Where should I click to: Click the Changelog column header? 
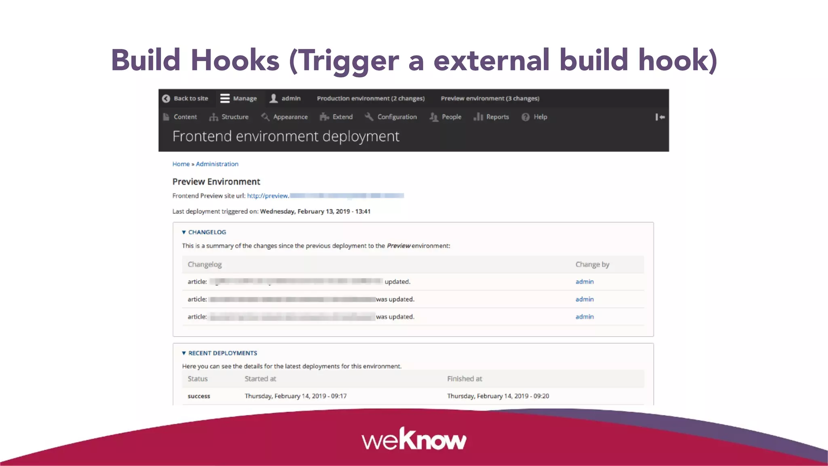coord(205,265)
